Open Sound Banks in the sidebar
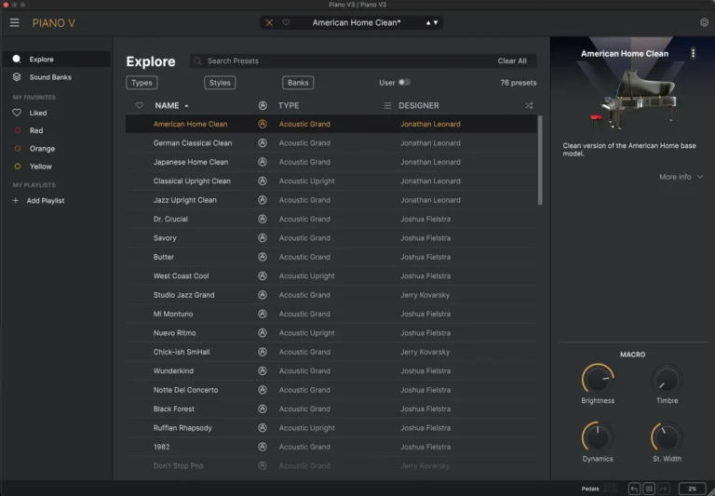Image resolution: width=715 pixels, height=496 pixels. (49, 77)
